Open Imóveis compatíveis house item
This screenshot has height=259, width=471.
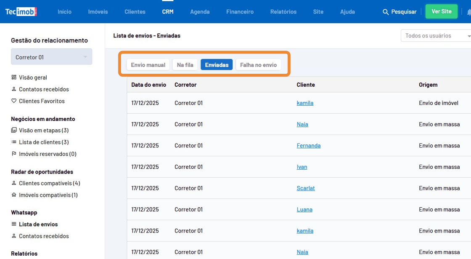[48, 195]
